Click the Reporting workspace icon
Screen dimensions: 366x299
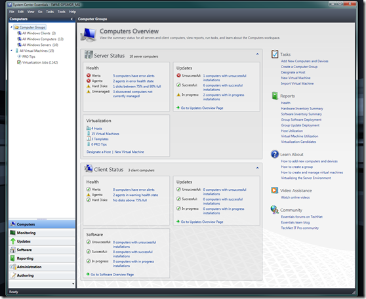coord(12,258)
